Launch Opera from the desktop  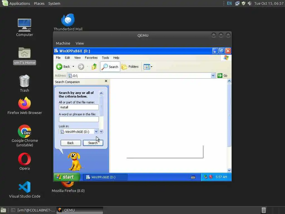24,161
